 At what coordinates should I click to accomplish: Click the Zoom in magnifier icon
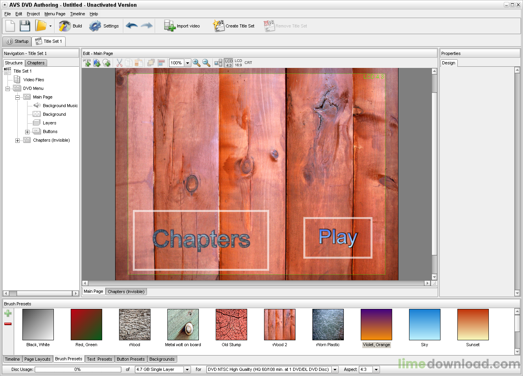pos(196,63)
